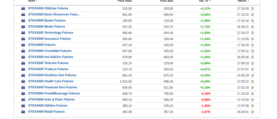Click the clock icon in the STOXX600 Utilities Futures row
Image resolution: width=277 pixels, height=119 pixels.
pyautogui.click(x=252, y=106)
